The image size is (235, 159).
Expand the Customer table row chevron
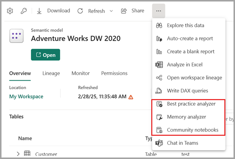pyautogui.click(x=18, y=154)
